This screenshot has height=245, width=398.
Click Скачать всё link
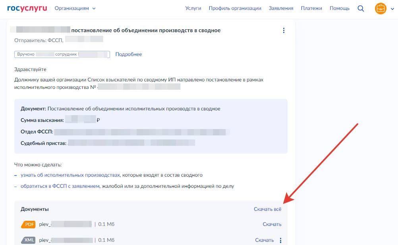[268, 209]
